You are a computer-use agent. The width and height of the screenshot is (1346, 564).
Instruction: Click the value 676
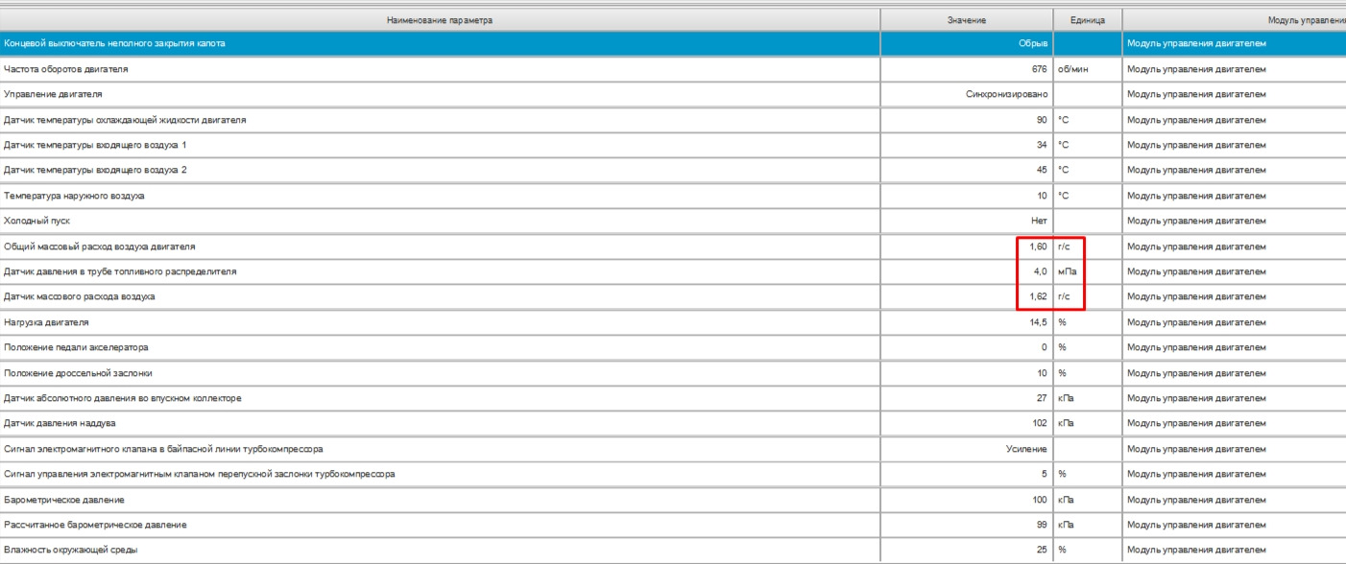click(1039, 69)
